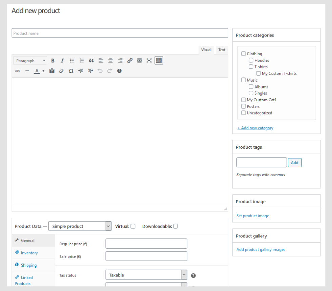Redo last editor action
Screen dimensions: 332x291
point(110,71)
